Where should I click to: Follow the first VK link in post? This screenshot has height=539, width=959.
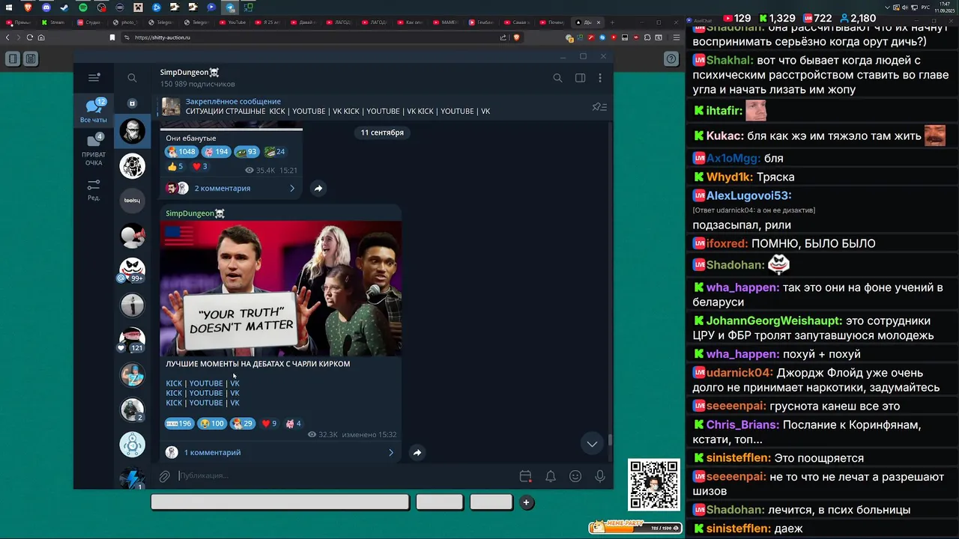tap(235, 383)
